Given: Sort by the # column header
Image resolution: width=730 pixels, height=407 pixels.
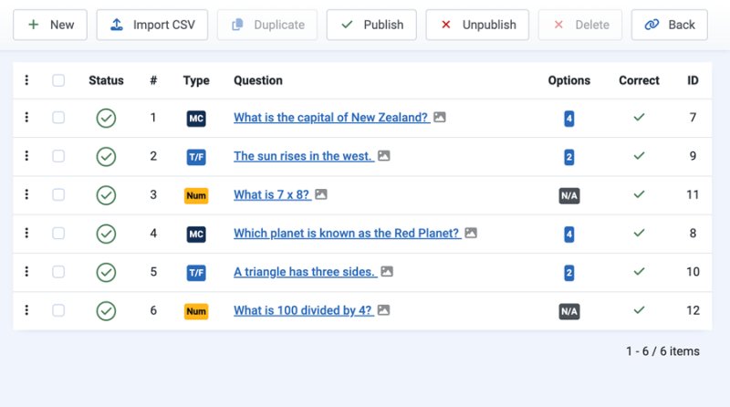Looking at the screenshot, I should pos(153,80).
